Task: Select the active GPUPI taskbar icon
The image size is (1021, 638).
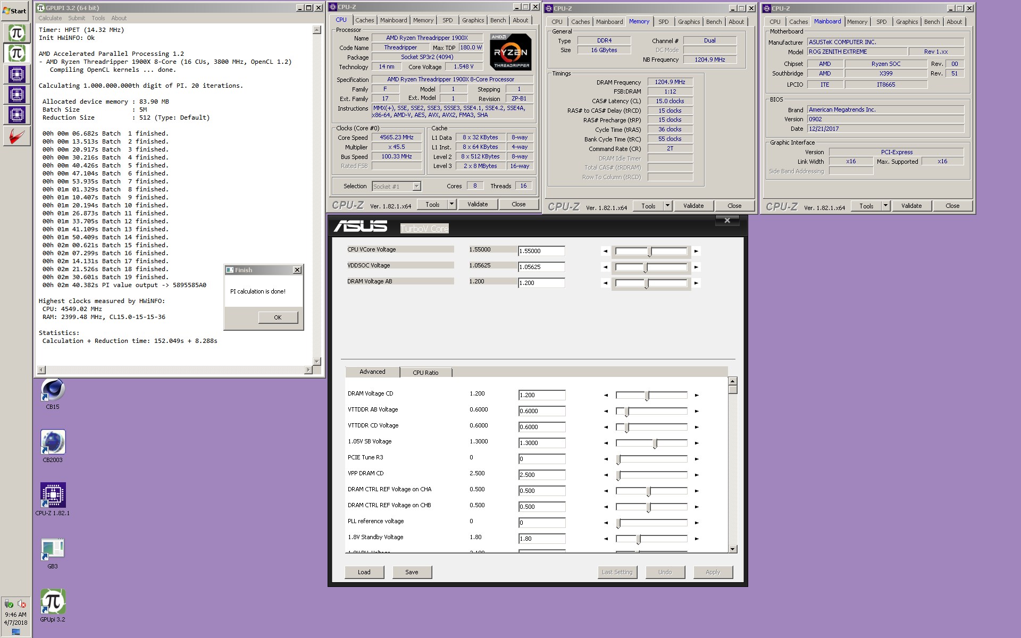Action: [x=16, y=53]
